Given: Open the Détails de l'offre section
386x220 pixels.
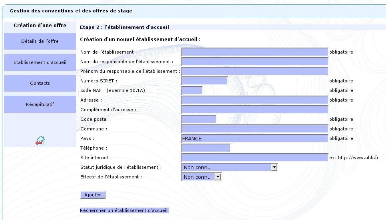Looking at the screenshot, I should pyautogui.click(x=40, y=41).
